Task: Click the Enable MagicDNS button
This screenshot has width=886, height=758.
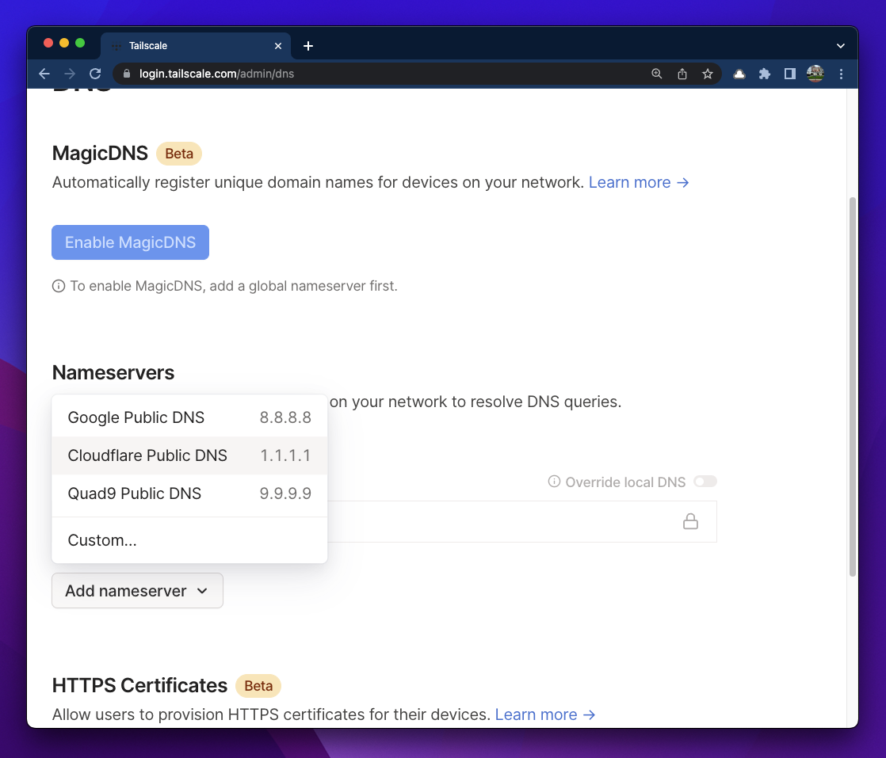Action: [x=130, y=242]
